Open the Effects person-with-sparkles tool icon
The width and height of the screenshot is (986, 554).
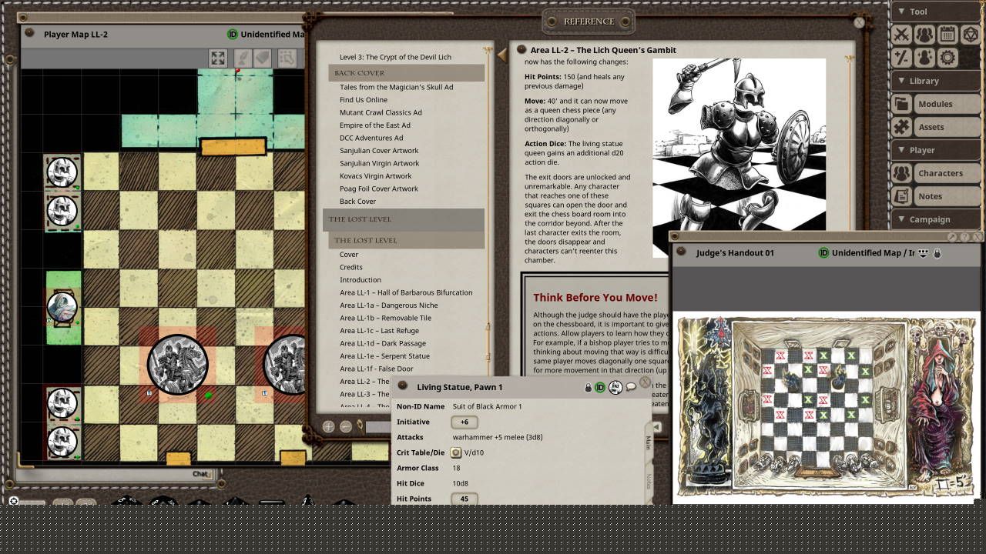[x=924, y=58]
